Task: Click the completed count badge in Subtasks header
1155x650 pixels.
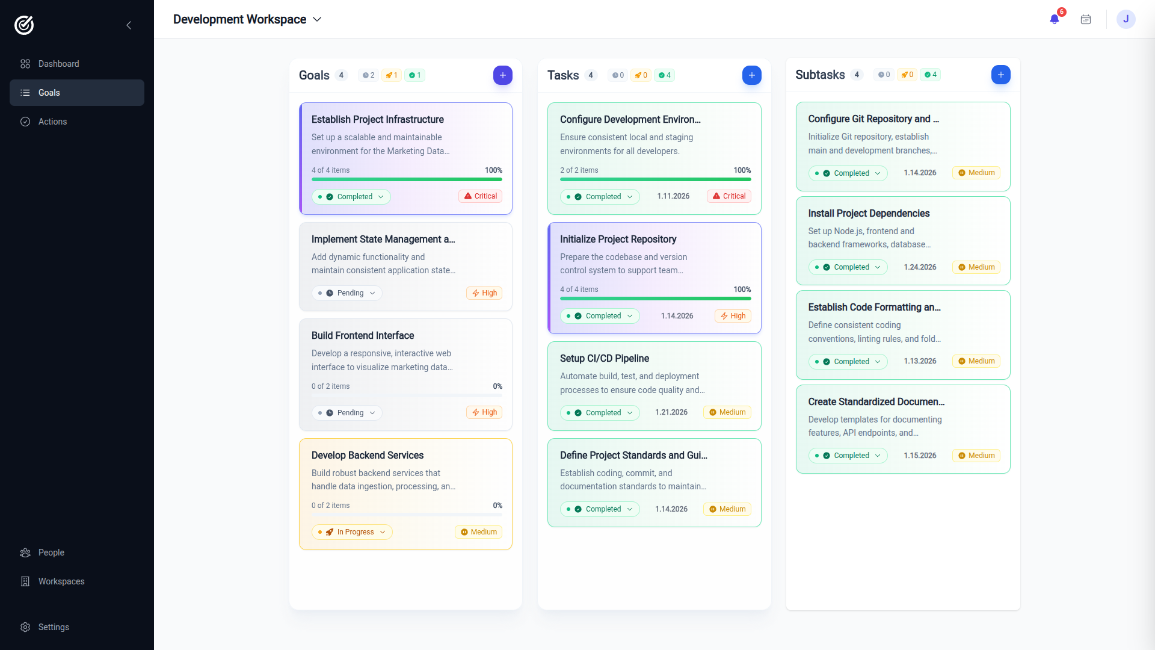Action: (930, 75)
